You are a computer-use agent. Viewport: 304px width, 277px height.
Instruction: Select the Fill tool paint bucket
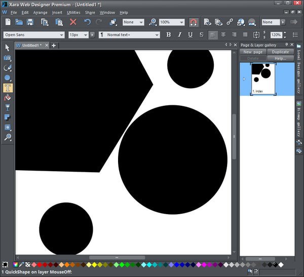(x=8, y=97)
